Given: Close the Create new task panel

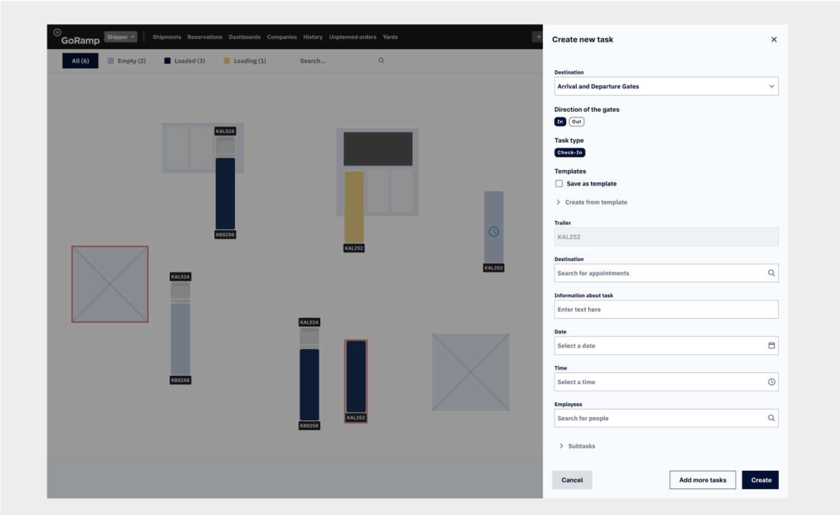Looking at the screenshot, I should (x=773, y=40).
